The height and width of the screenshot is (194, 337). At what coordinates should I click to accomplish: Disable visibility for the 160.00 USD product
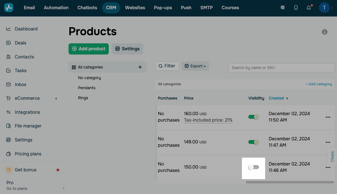[x=254, y=117]
